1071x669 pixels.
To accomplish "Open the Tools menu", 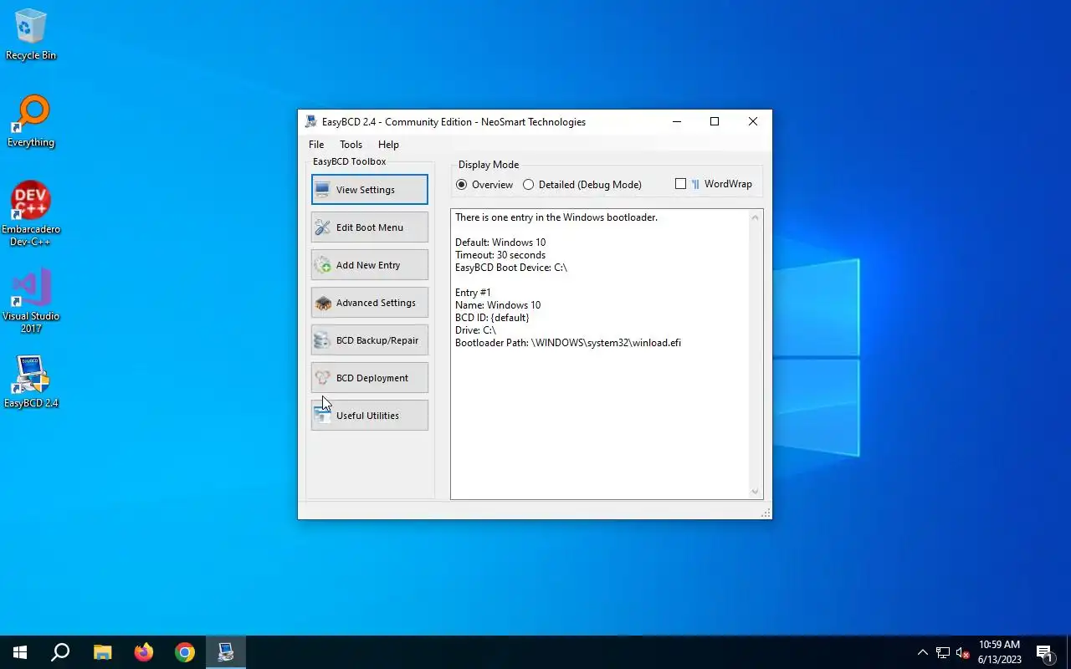I will coord(351,145).
